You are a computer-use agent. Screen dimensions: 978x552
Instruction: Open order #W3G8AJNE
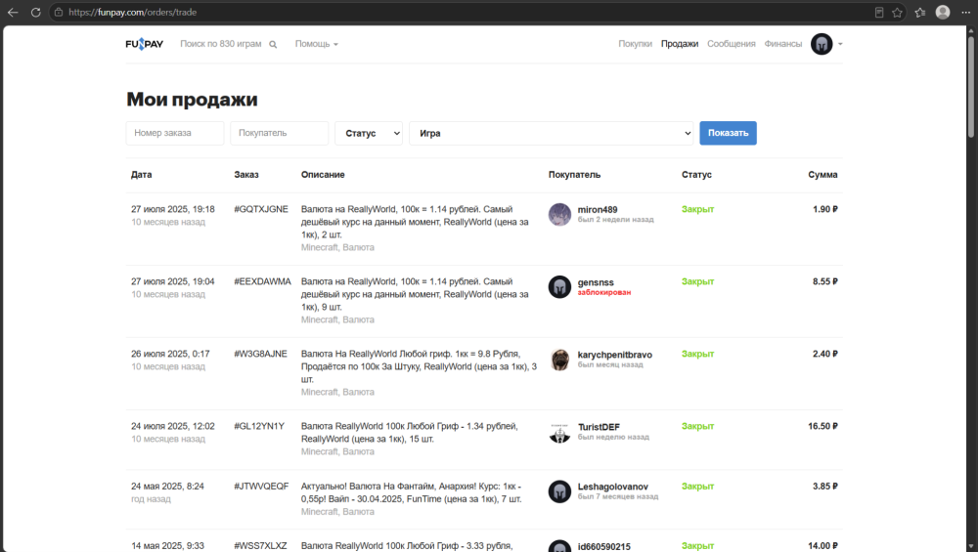(261, 354)
